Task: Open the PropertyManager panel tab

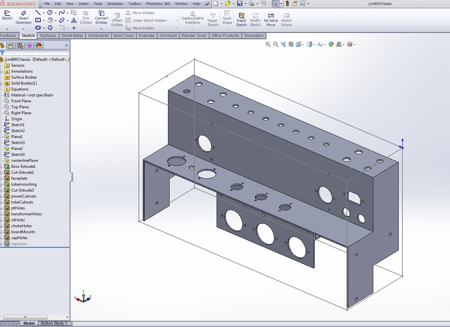Action: pos(11,46)
